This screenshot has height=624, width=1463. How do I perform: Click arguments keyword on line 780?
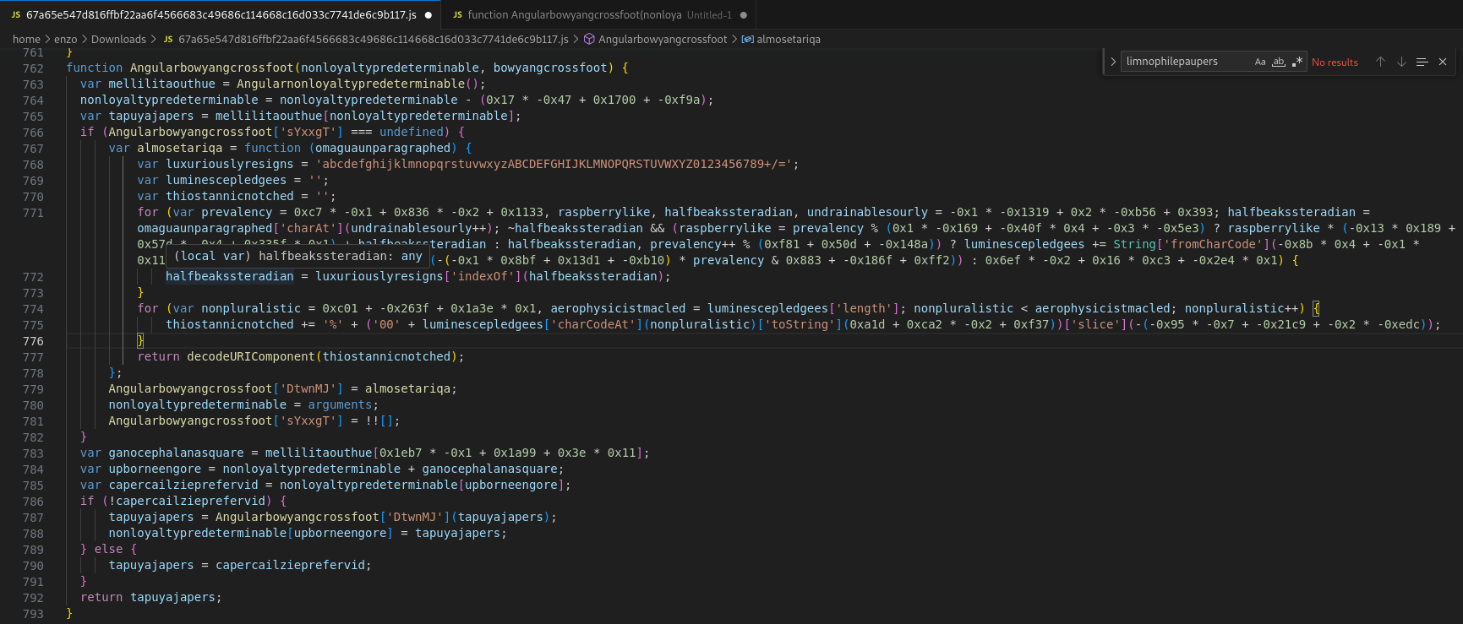tap(340, 404)
